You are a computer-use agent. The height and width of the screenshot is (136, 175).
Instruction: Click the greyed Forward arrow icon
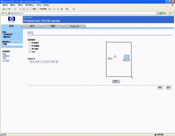click(x=15, y=9)
